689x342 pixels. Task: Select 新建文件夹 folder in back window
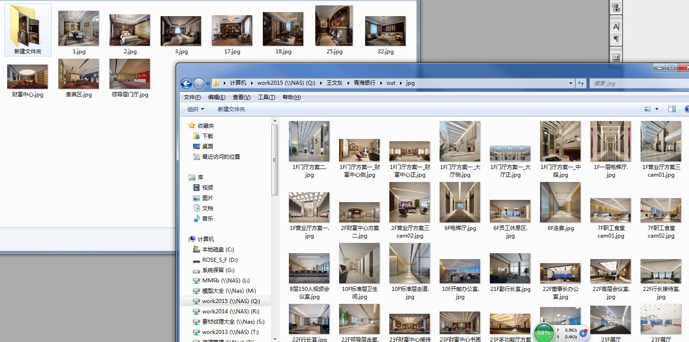tap(28, 30)
